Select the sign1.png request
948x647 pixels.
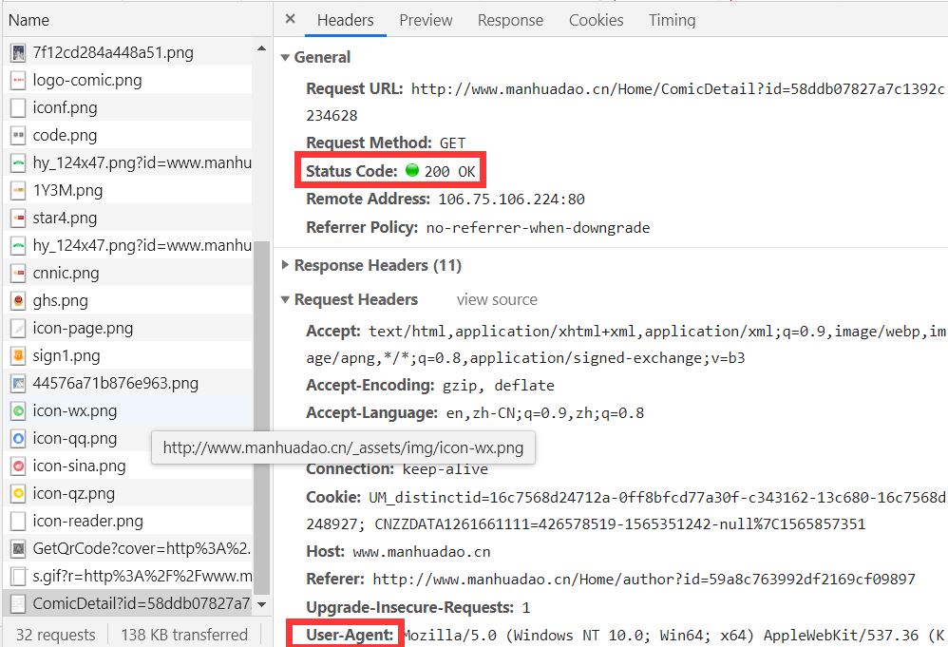coord(127,355)
